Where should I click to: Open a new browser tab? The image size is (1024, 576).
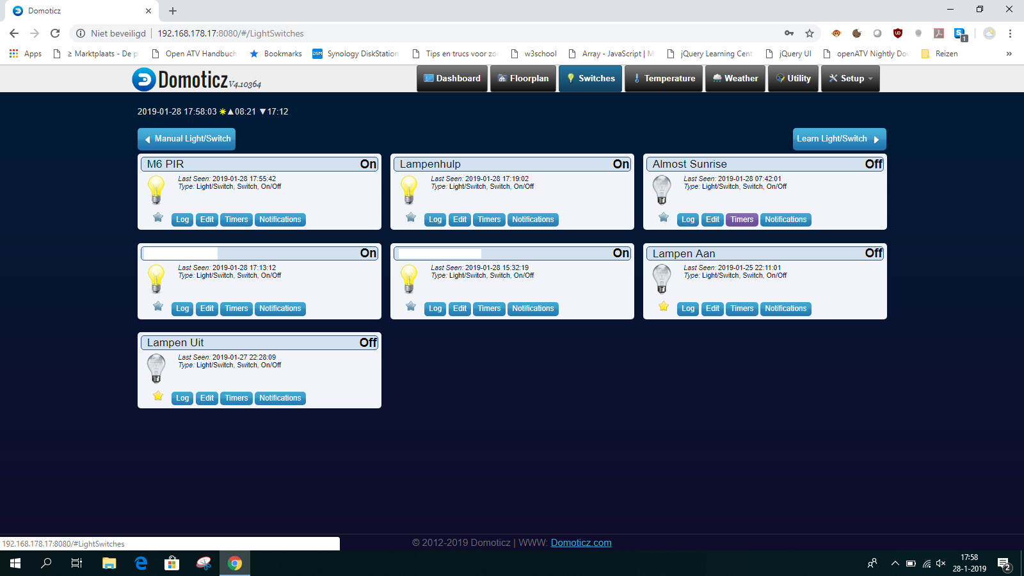(173, 11)
